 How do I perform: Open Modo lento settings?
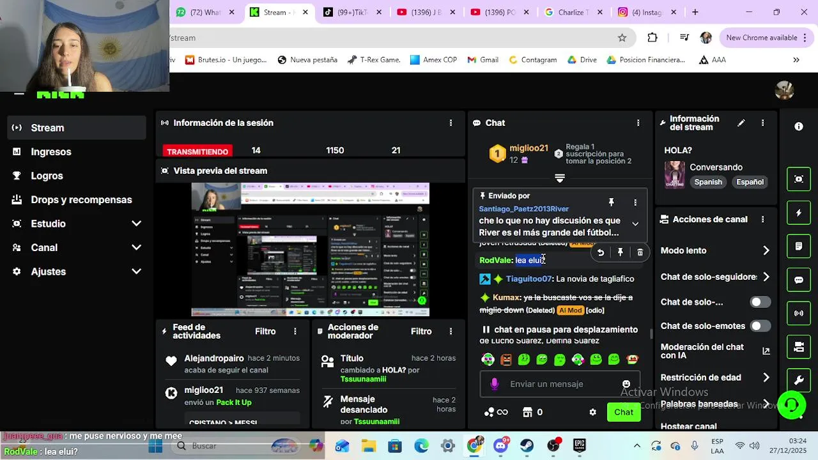pos(716,250)
